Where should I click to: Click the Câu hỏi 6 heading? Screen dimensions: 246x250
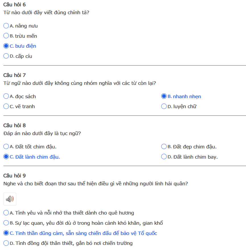pyautogui.click(x=15, y=5)
